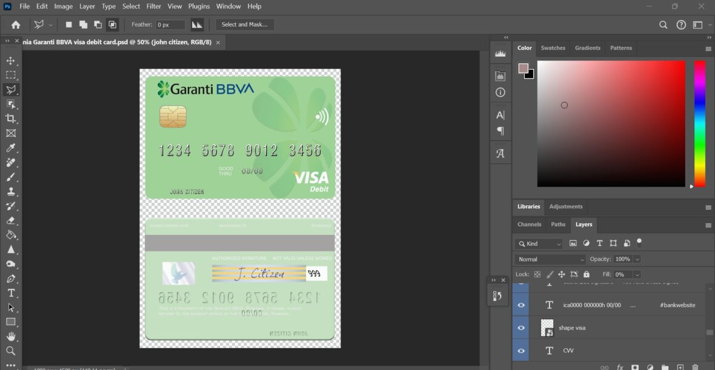Viewport: 715px width, 370px height.
Task: Open the Layers panel menu
Action: (x=708, y=225)
